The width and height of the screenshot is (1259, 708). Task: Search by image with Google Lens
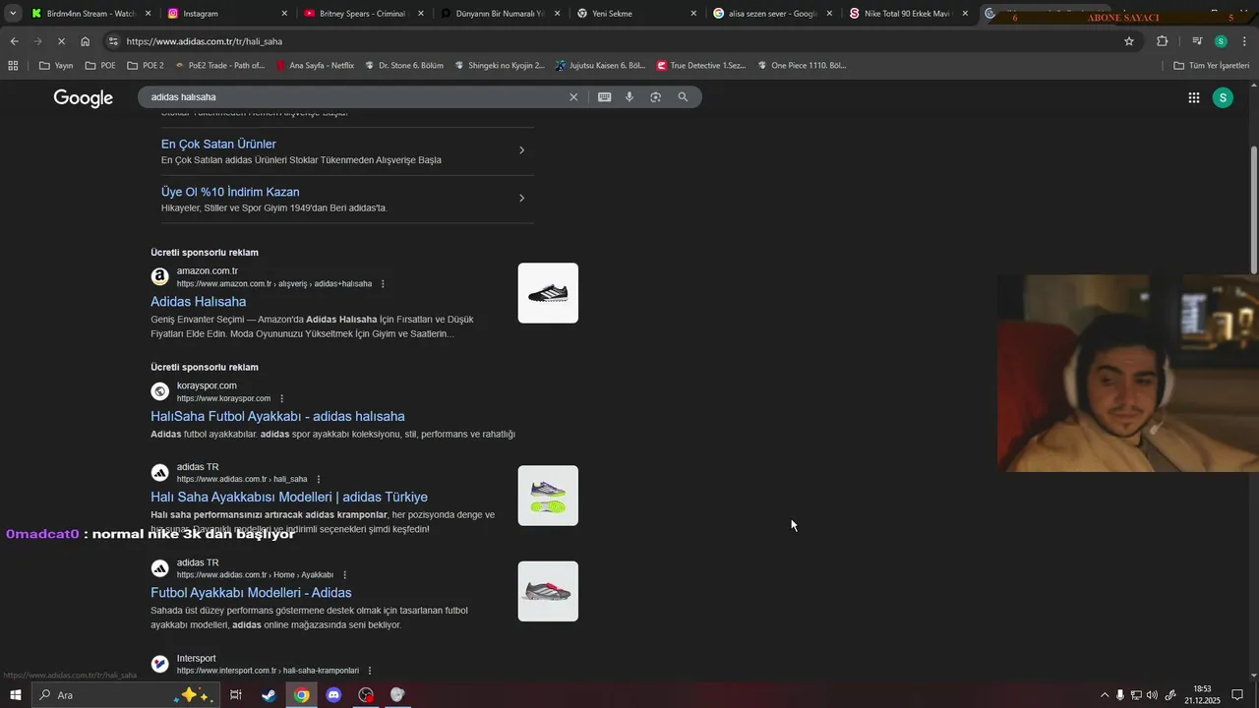click(656, 97)
